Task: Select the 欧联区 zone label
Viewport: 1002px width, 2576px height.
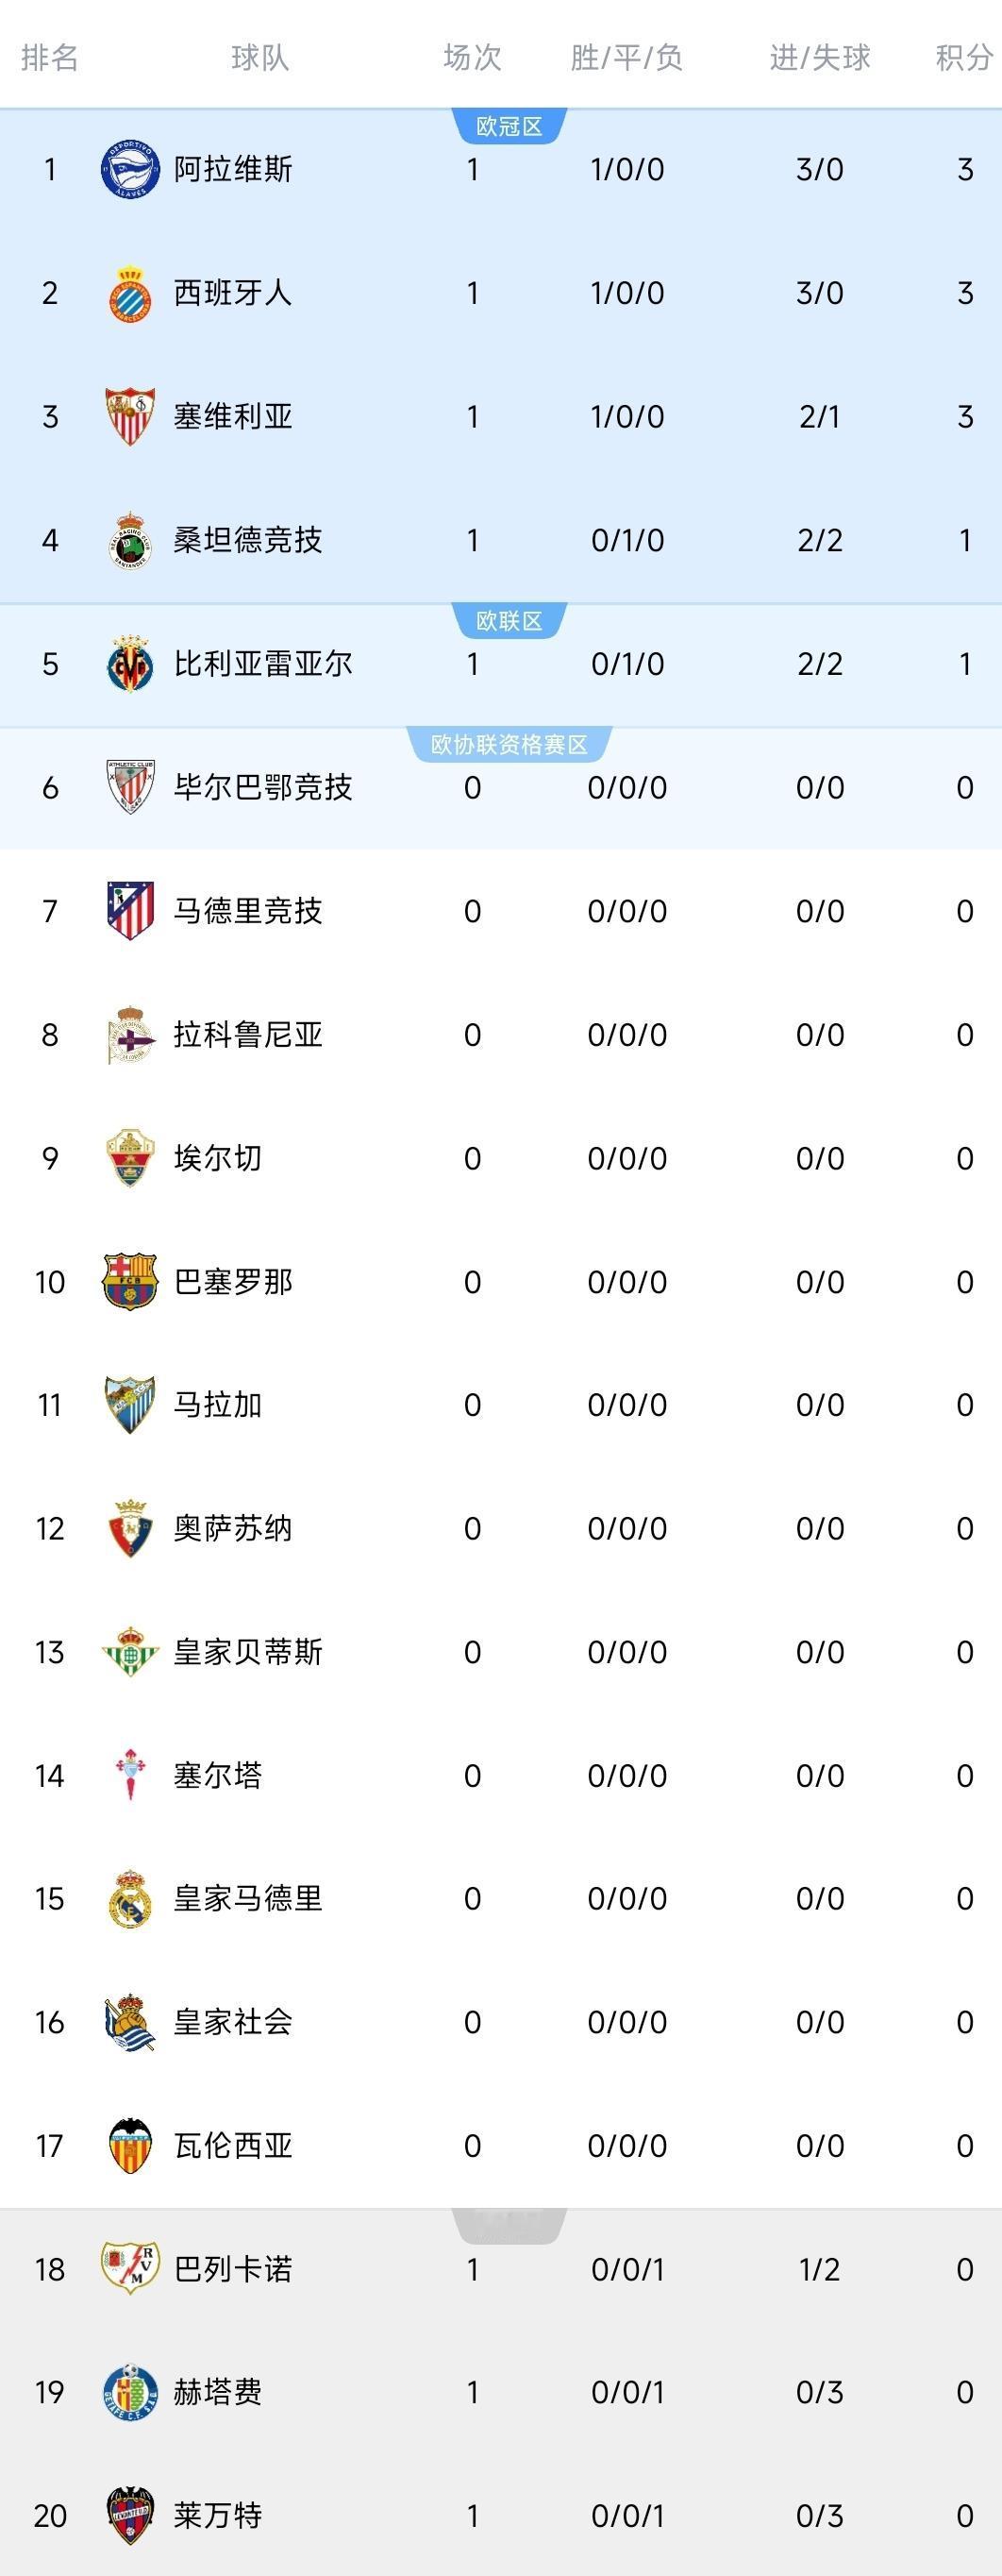Action: [x=509, y=621]
